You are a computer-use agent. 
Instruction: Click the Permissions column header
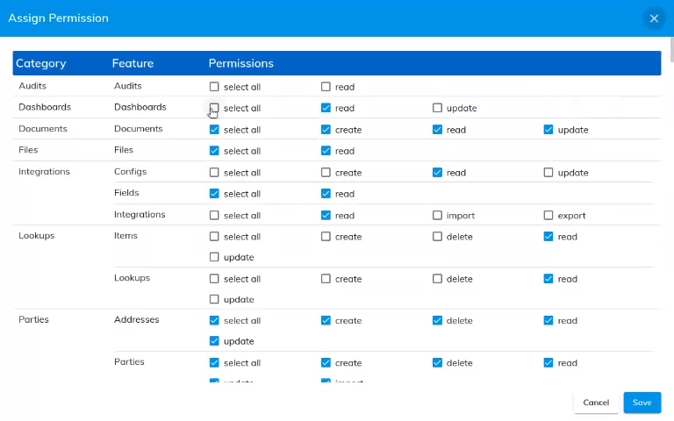240,63
